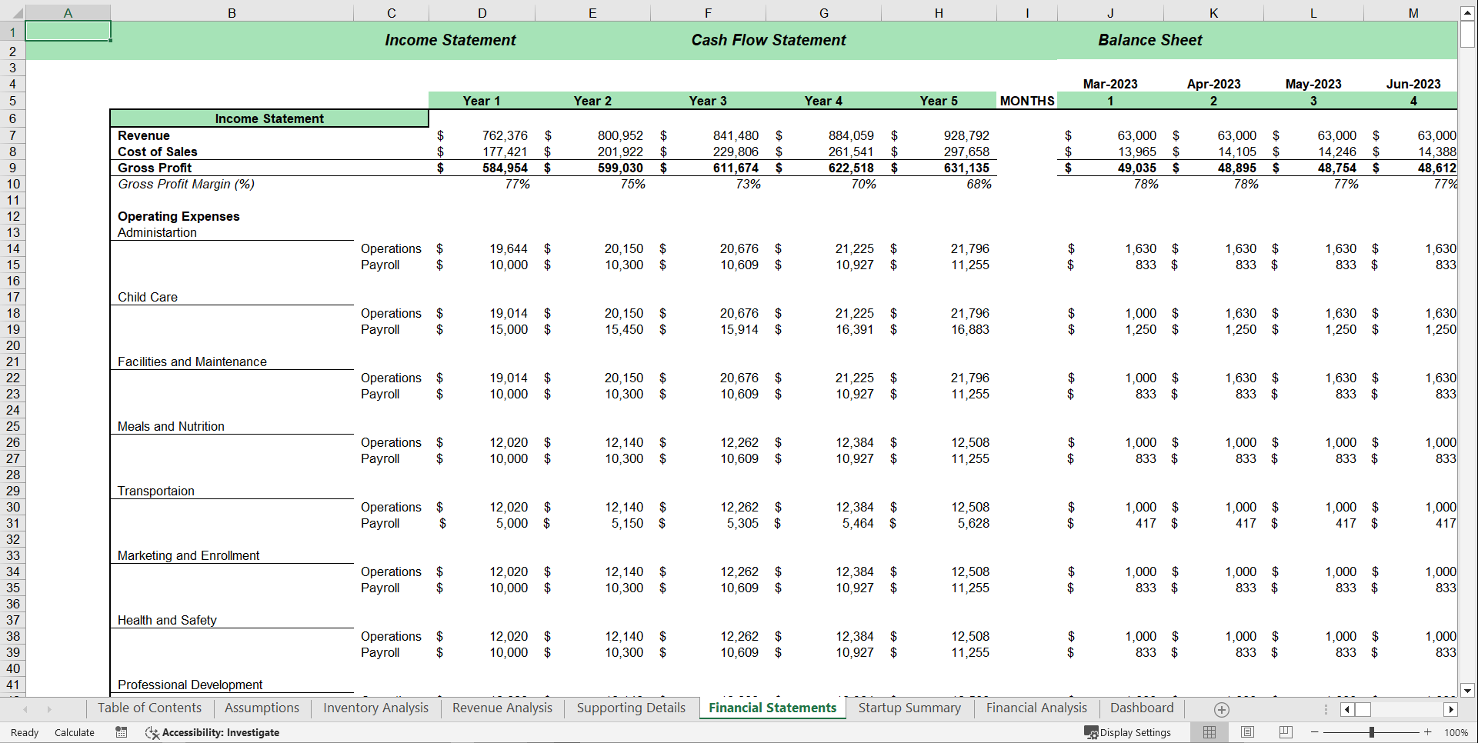Screen dimensions: 1478x743
Task: Switch to Revenue Analysis sheet
Action: coord(502,708)
